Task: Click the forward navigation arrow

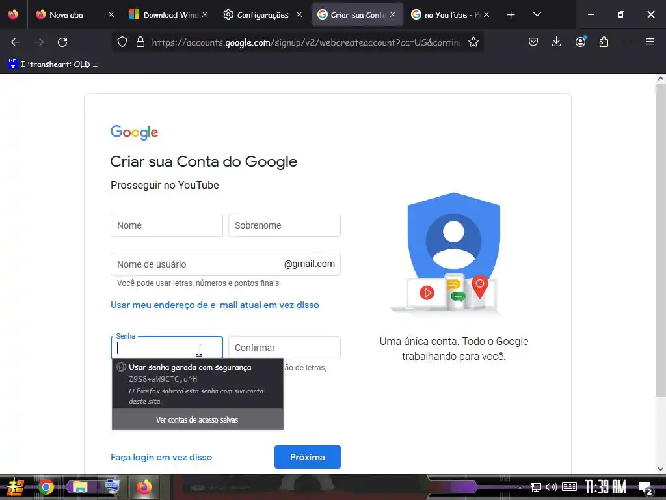Action: [39, 42]
